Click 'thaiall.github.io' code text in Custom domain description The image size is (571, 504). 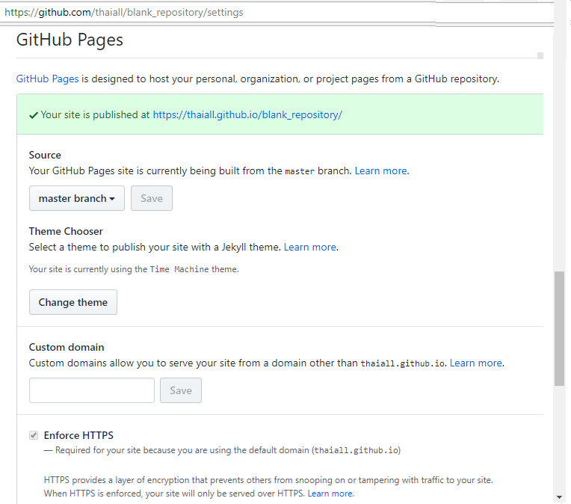pyautogui.click(x=403, y=363)
